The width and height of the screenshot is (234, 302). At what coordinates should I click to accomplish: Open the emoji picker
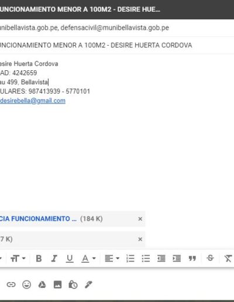coord(26,284)
